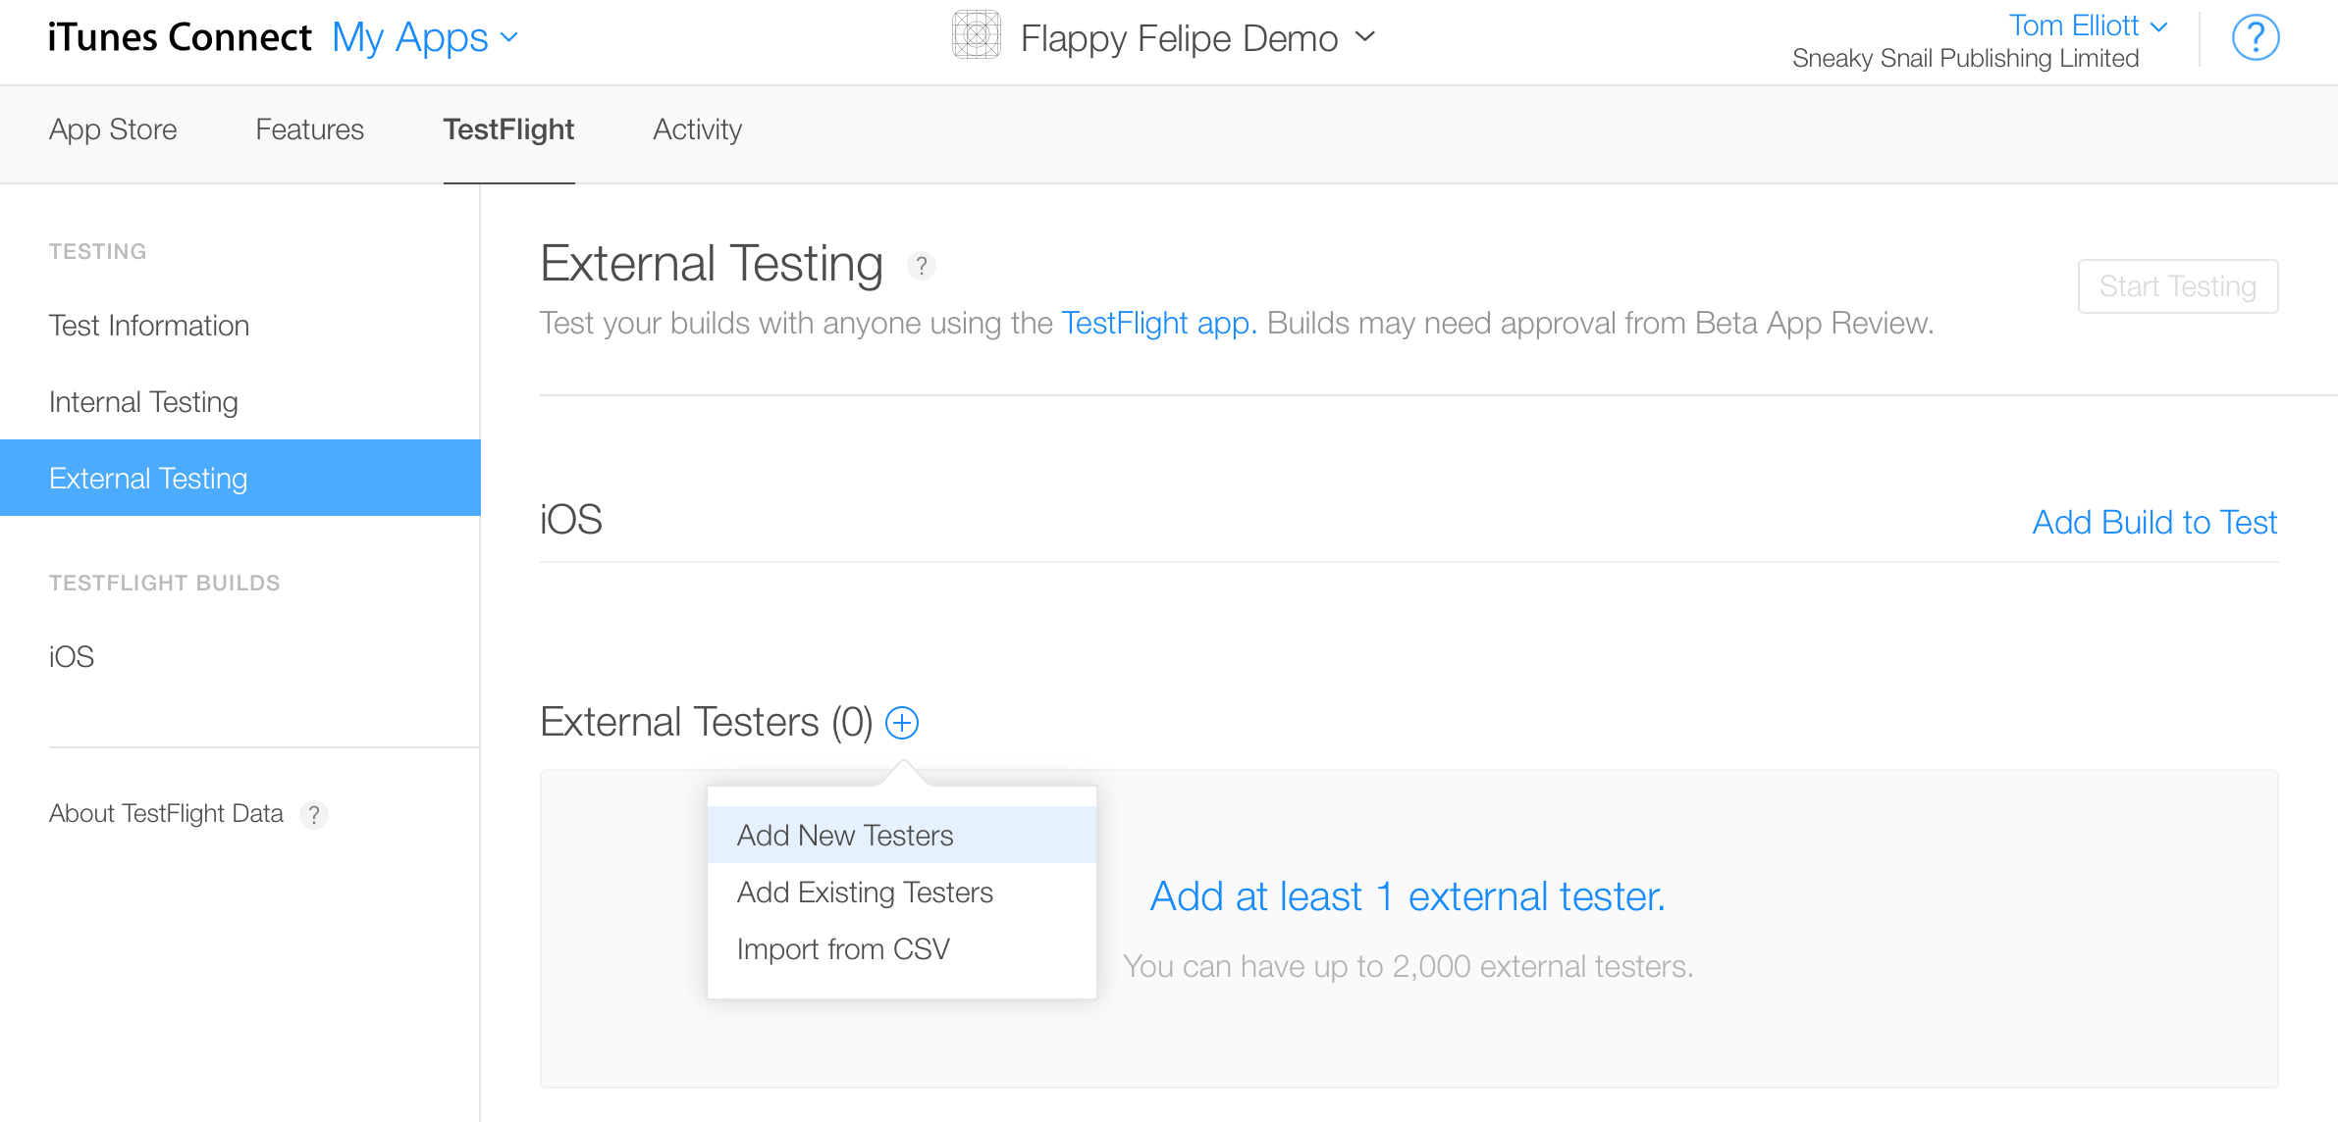Viewport: 2338px width, 1122px height.
Task: Switch to the Features tab
Action: click(309, 129)
